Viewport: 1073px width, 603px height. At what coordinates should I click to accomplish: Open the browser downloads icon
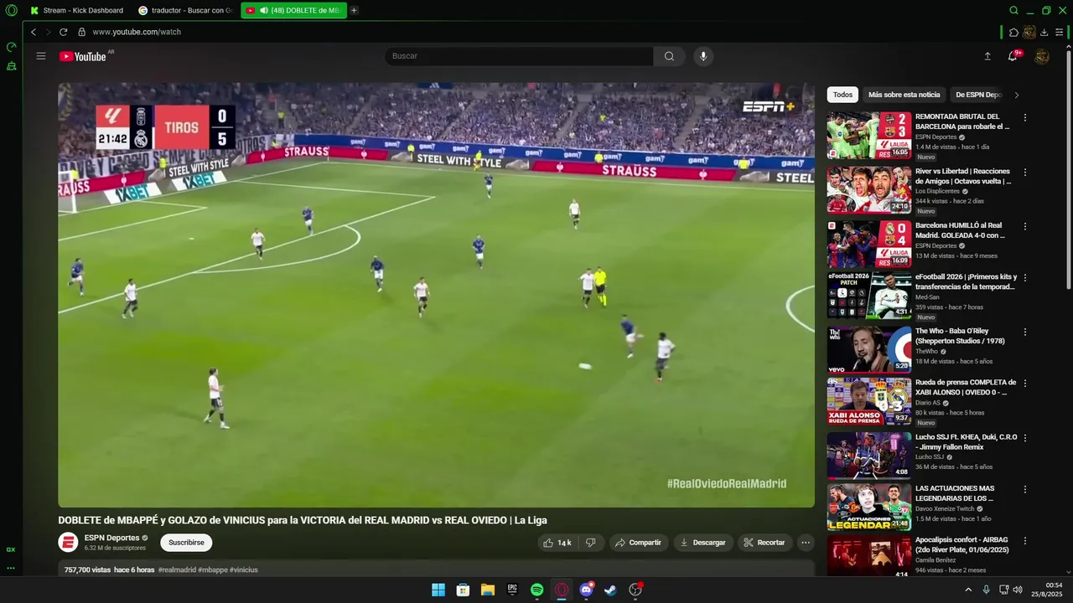(1044, 32)
